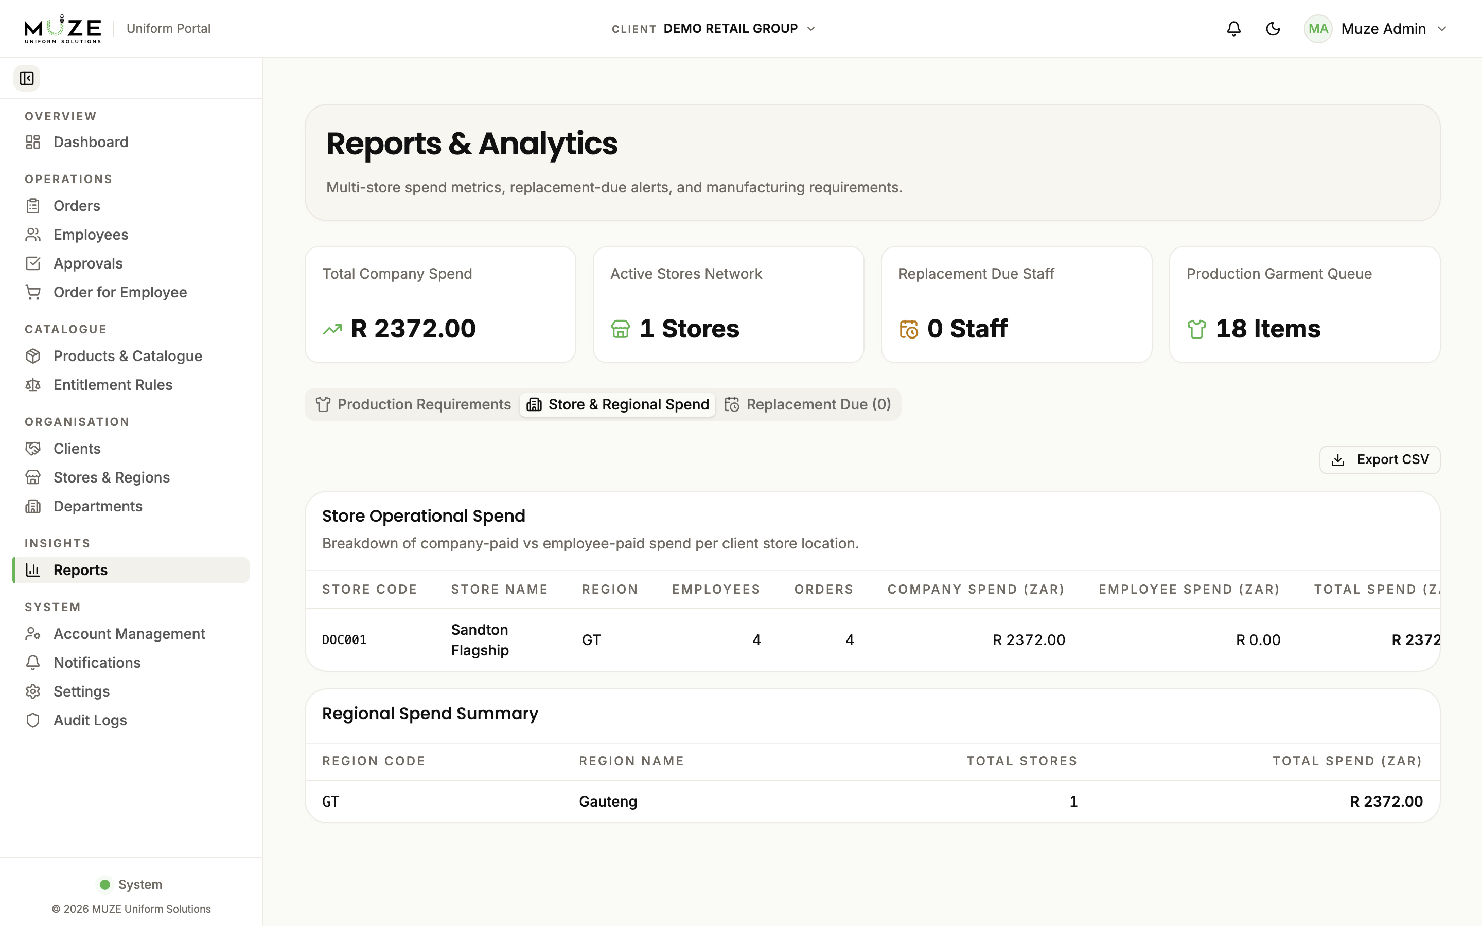Open Notifications in System section
The image size is (1482, 926).
[131, 663]
